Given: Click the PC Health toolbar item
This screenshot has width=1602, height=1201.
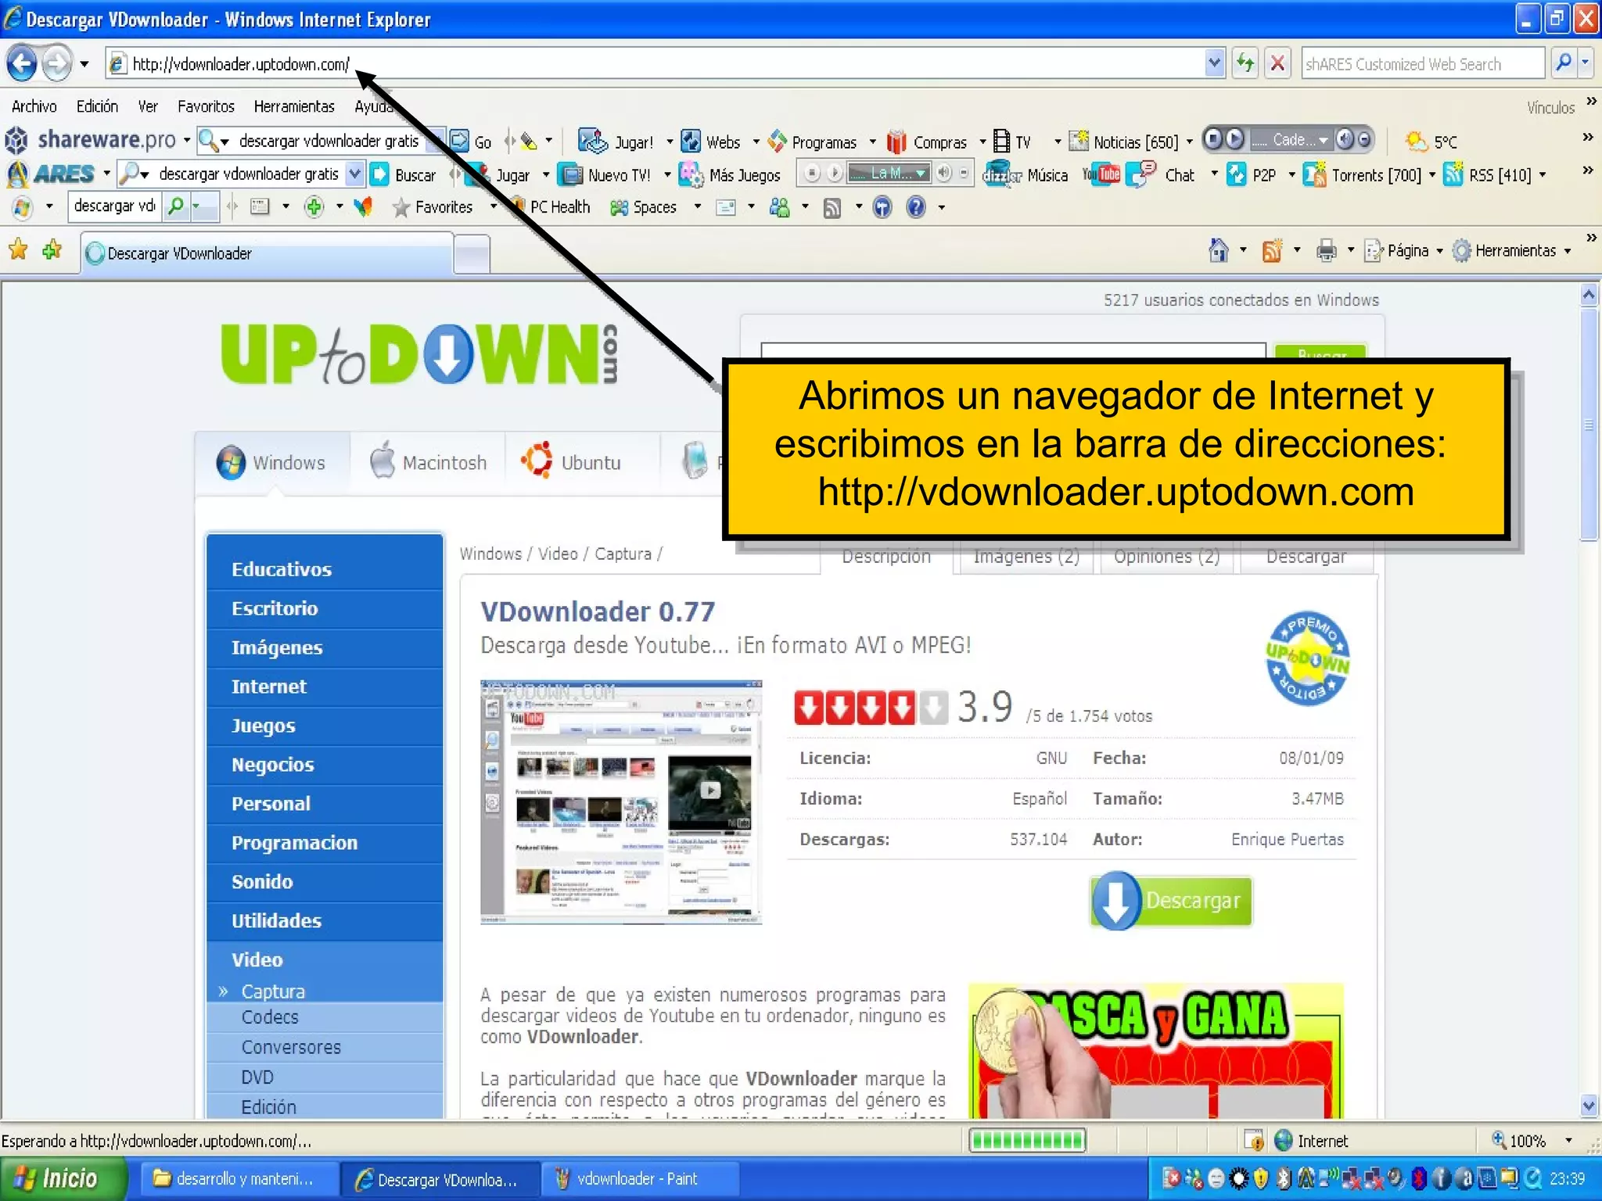Looking at the screenshot, I should [551, 207].
